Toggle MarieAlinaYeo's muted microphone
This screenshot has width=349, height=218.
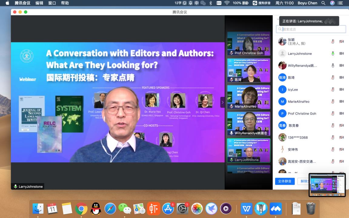coord(333,101)
